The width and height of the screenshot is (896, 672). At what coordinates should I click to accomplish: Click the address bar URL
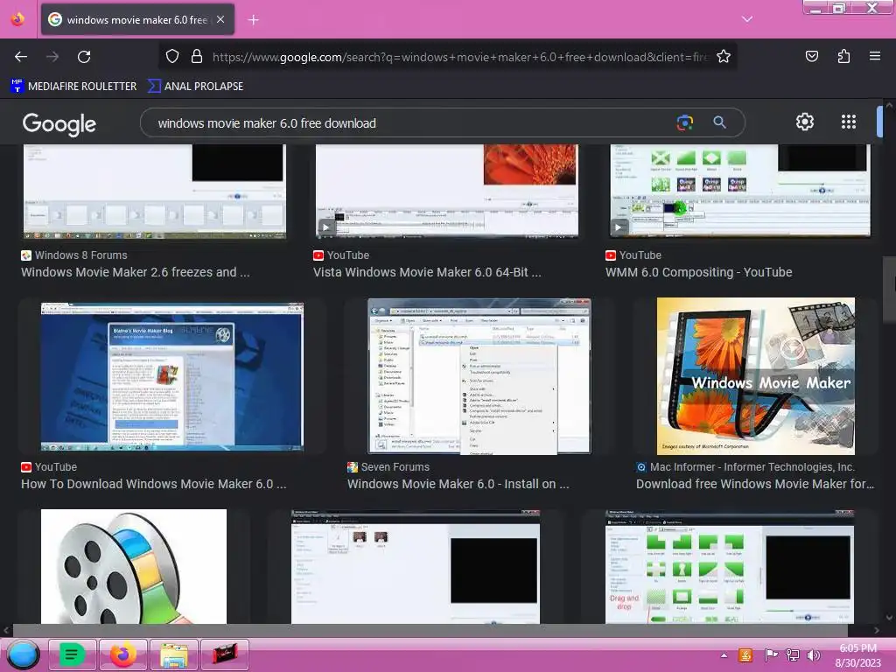(460, 57)
